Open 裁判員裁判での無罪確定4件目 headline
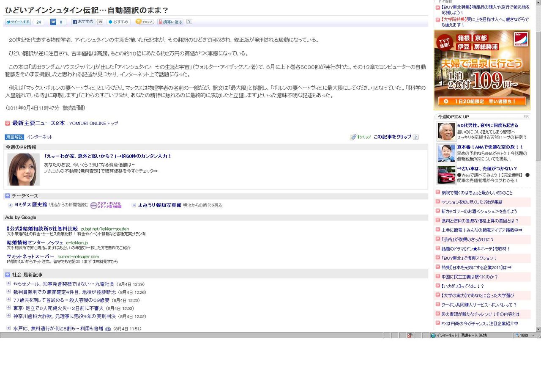The height and width of the screenshot is (377, 541). point(64,292)
